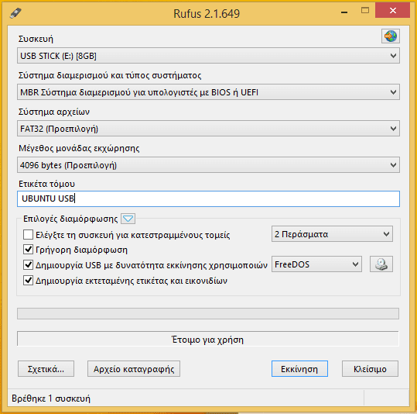Open the language selection globe icon
The width and height of the screenshot is (417, 414).
390,36
